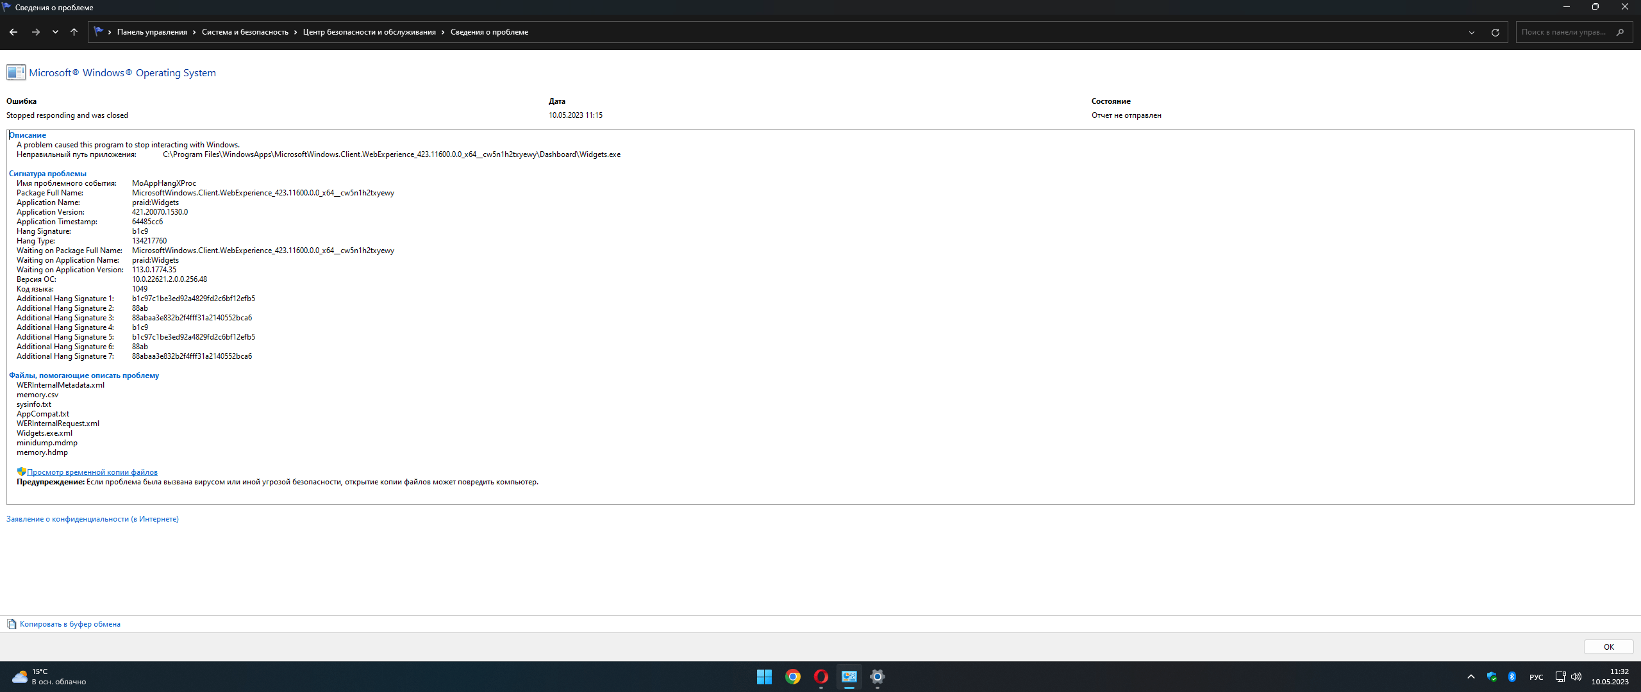Viewport: 1641px width, 692px height.
Task: Select 'Сигнатура проблемы' section heading
Action: [x=47, y=174]
